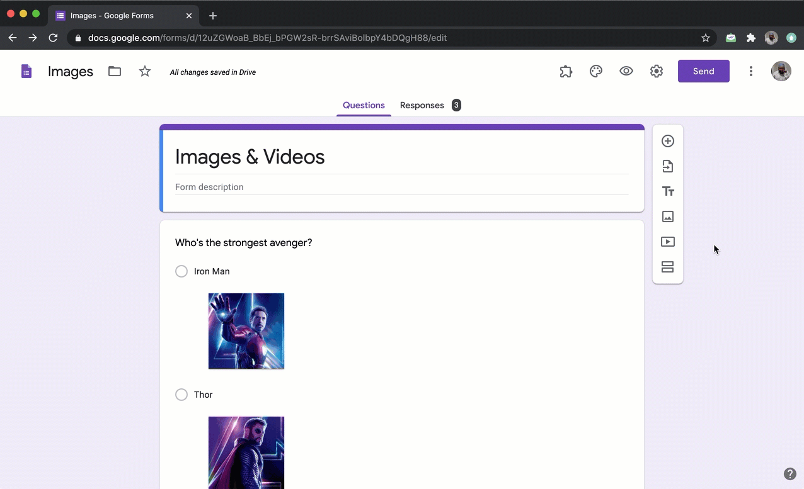Click the Send button
Screen dimensions: 804x489
(703, 71)
